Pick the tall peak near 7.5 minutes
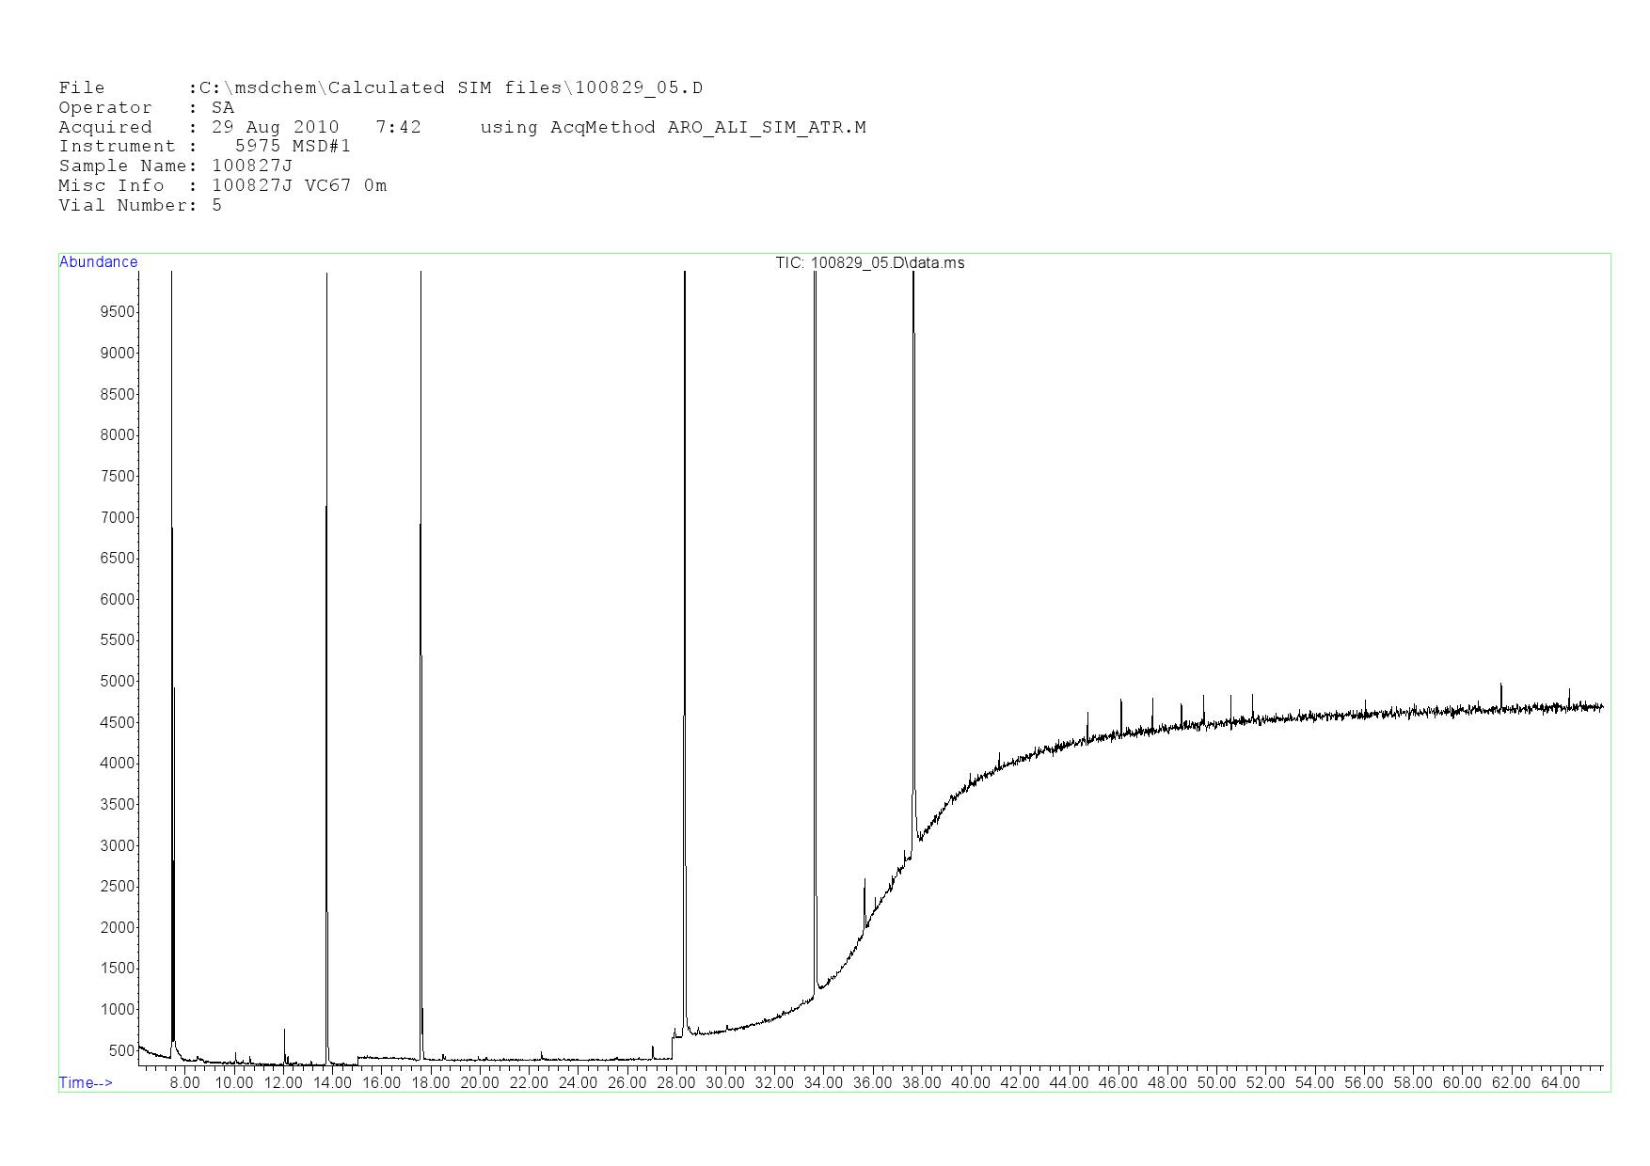 tap(172, 564)
